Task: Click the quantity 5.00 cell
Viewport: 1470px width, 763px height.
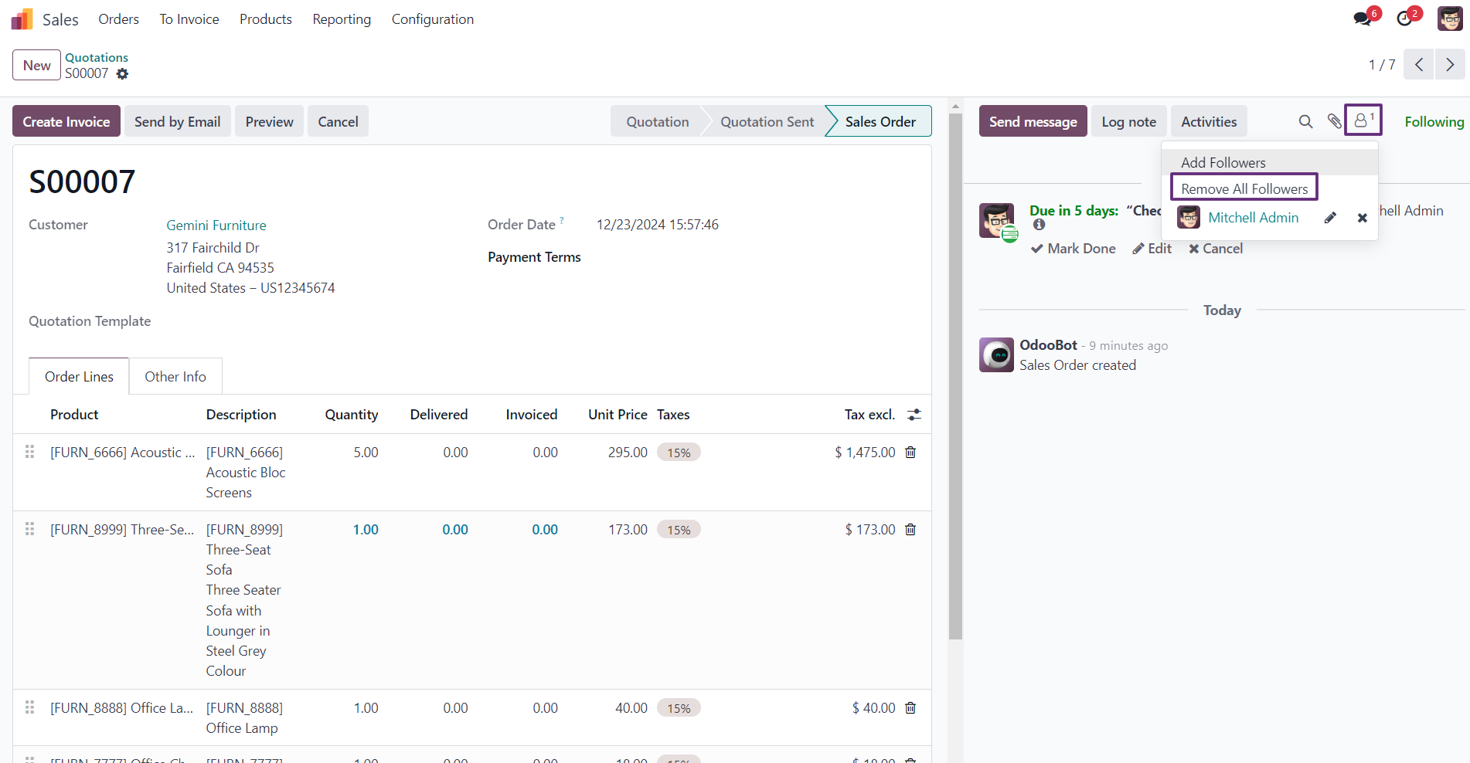Action: click(366, 453)
